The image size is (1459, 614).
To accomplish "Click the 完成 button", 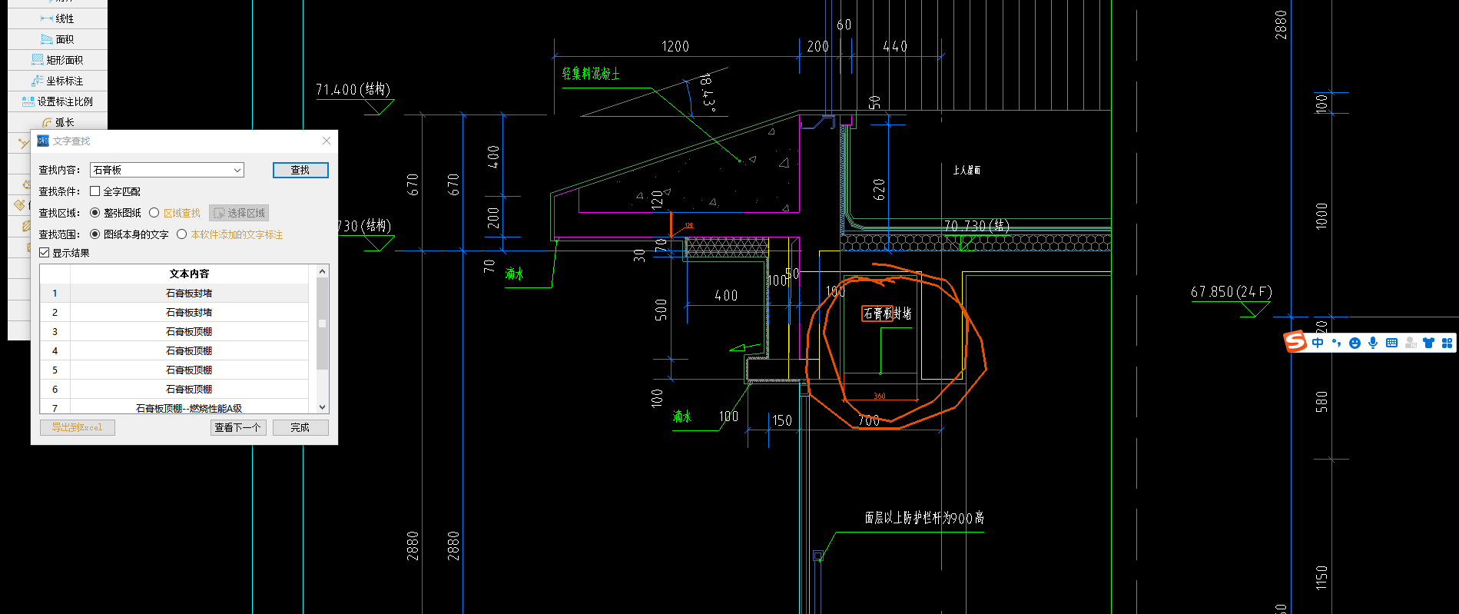I will pyautogui.click(x=300, y=427).
